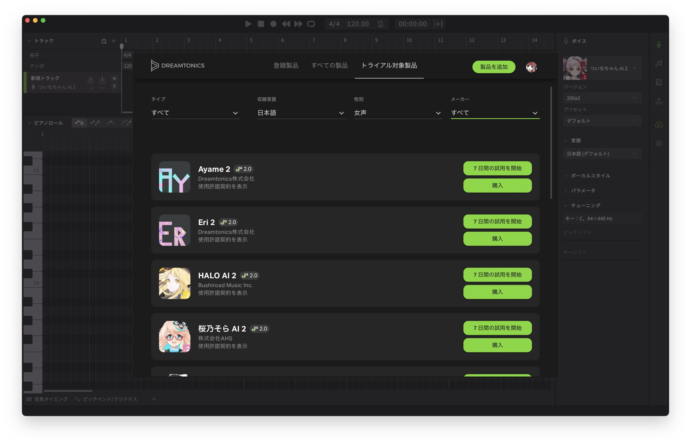This screenshot has height=445, width=691.
Task: Start 7-day trial for HALO AI 2
Action: [497, 275]
